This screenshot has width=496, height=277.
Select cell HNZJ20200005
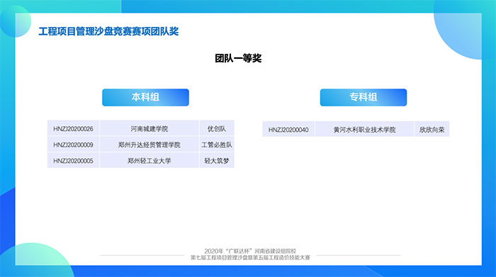point(74,161)
